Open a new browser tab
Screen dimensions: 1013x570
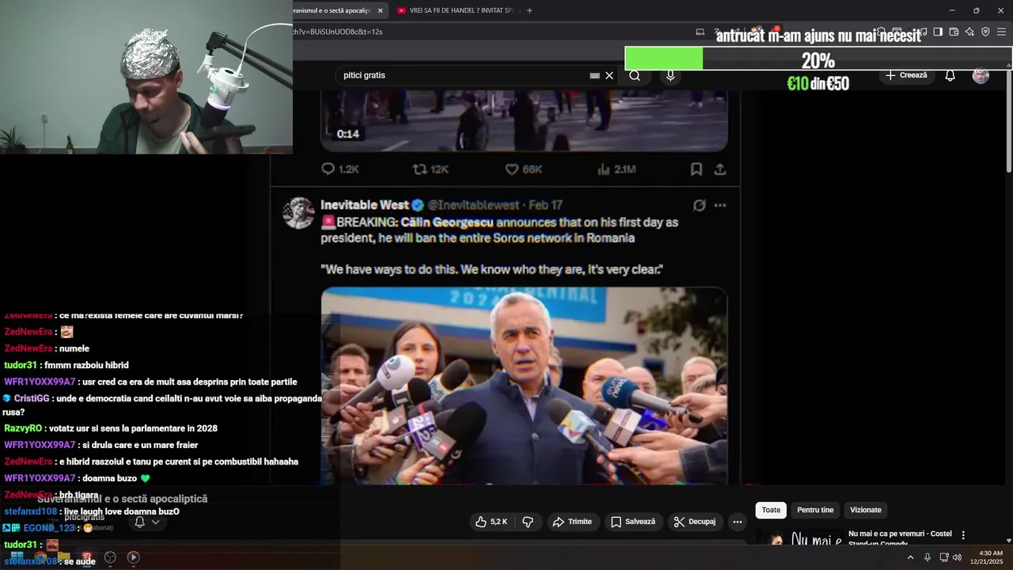[529, 10]
